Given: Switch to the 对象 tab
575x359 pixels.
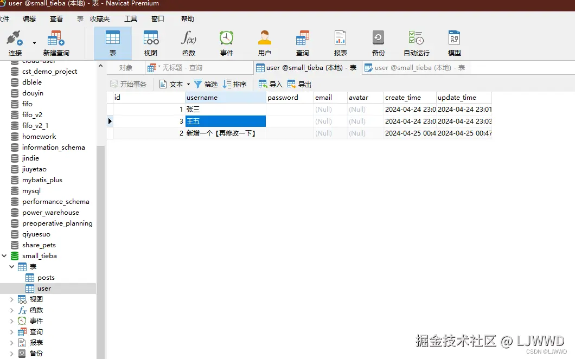Looking at the screenshot, I should (125, 67).
